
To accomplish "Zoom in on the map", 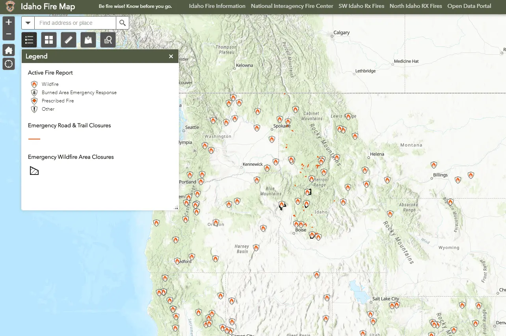I will coord(9,22).
